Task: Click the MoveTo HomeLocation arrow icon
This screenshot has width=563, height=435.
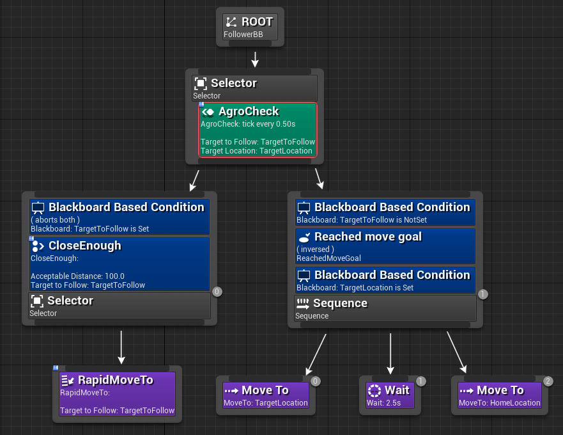Action: click(467, 390)
